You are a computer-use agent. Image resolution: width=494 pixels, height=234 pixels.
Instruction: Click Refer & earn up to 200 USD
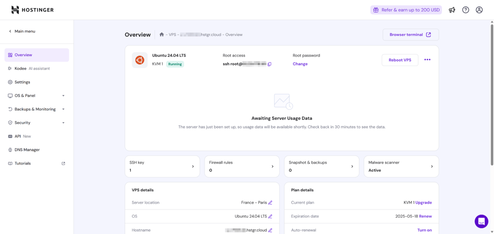coord(406,10)
